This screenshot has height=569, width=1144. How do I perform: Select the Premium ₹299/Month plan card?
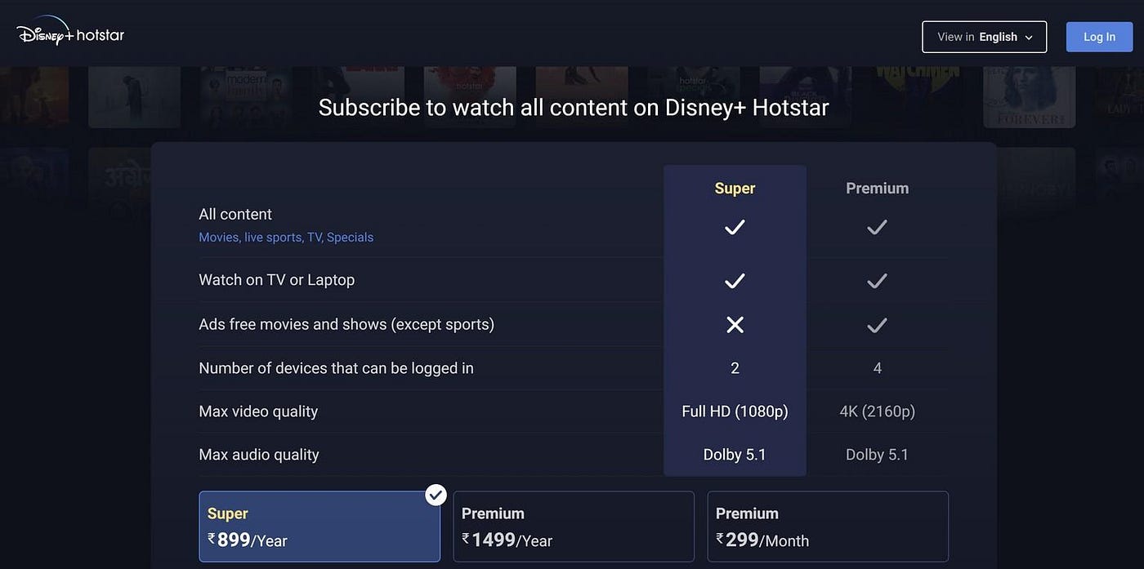tap(828, 527)
